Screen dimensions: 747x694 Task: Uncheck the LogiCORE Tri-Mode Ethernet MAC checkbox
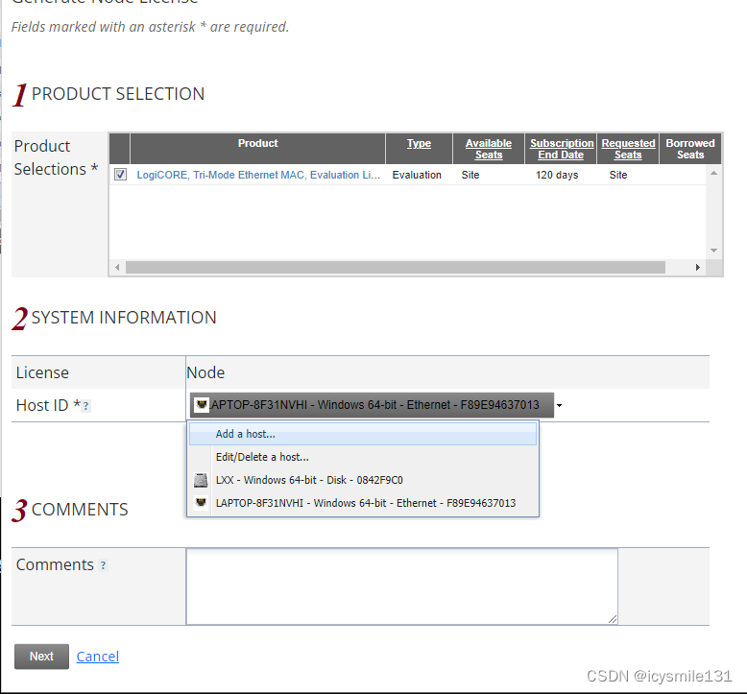[121, 175]
